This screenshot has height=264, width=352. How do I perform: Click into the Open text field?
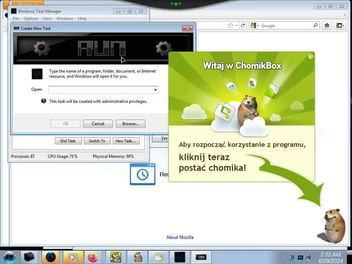[101, 90]
